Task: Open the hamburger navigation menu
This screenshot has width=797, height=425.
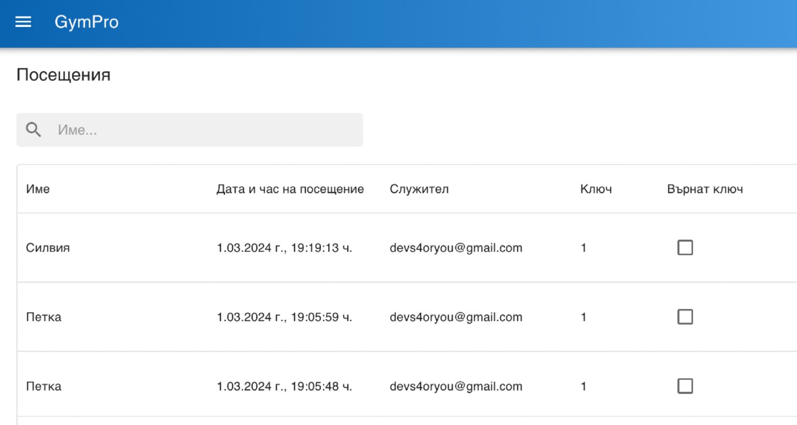Action: click(x=23, y=22)
